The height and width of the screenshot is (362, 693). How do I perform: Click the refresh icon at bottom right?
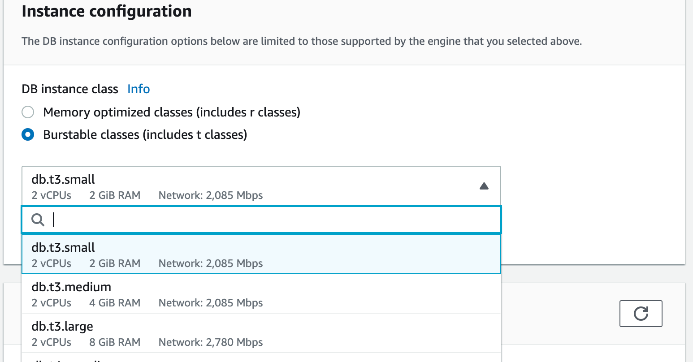(x=641, y=314)
